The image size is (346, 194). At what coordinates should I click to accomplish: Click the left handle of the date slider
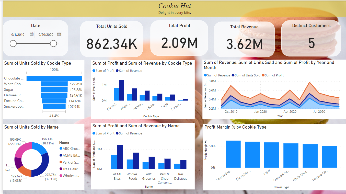(13, 44)
